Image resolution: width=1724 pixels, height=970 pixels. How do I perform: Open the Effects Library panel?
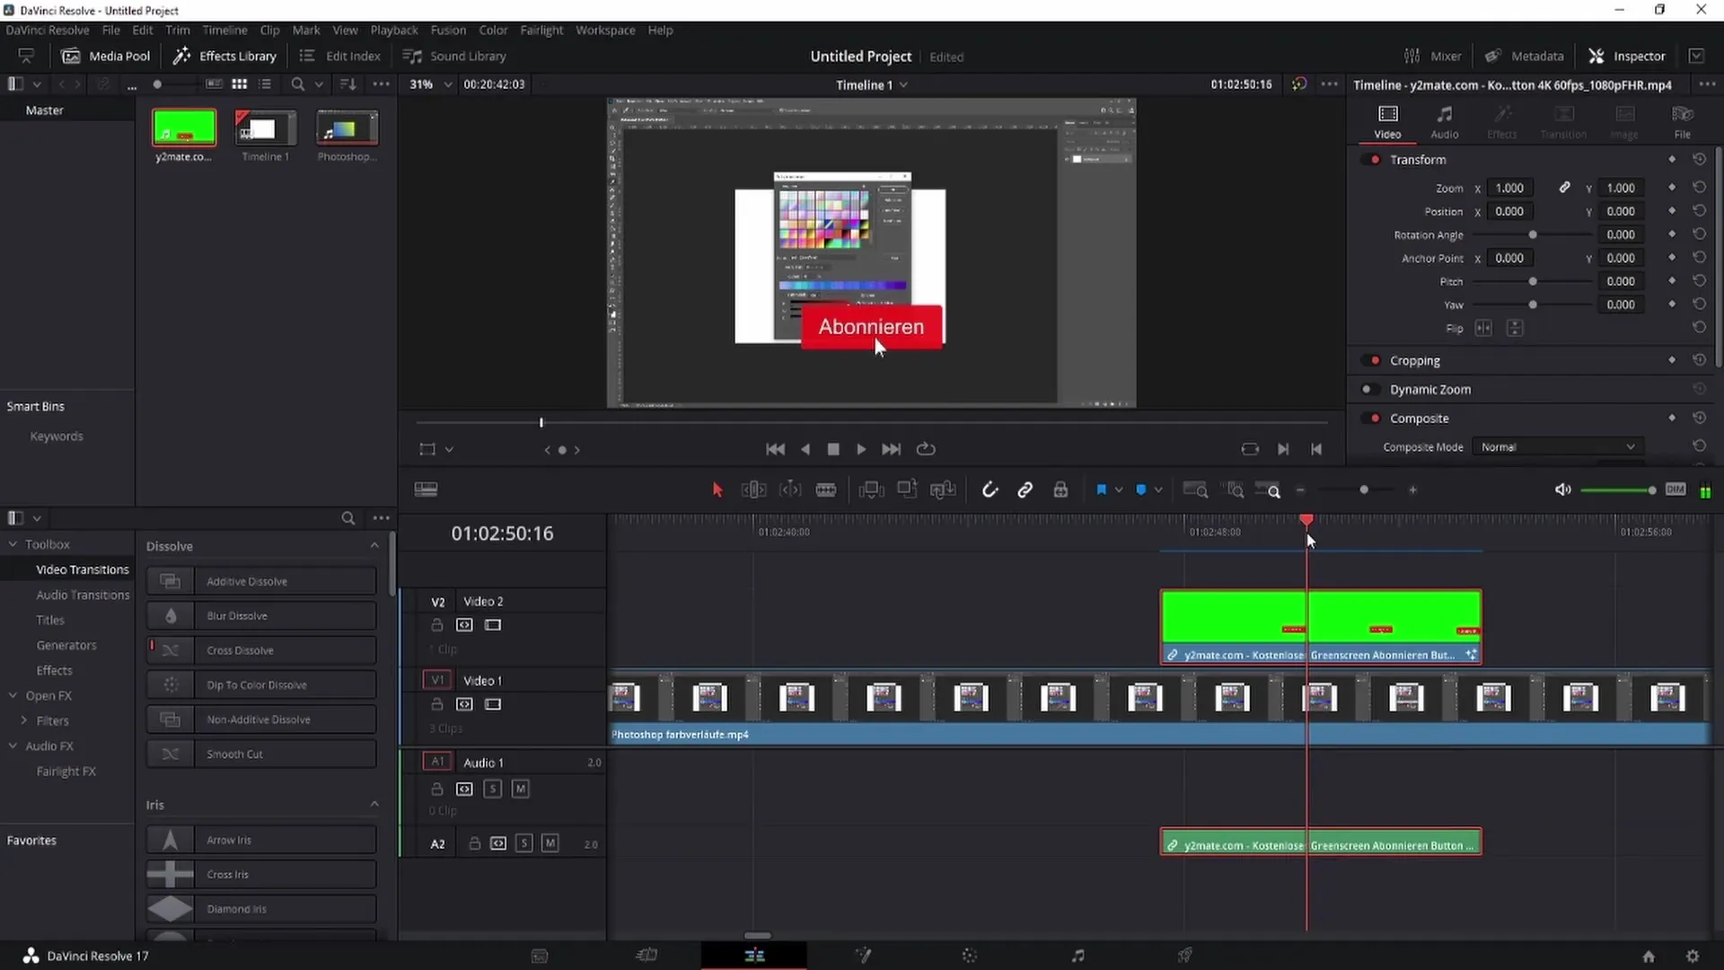pyautogui.click(x=225, y=56)
